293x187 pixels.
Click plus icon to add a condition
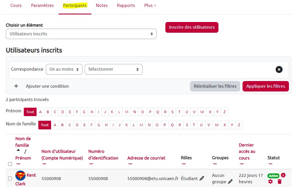[x=16, y=86]
